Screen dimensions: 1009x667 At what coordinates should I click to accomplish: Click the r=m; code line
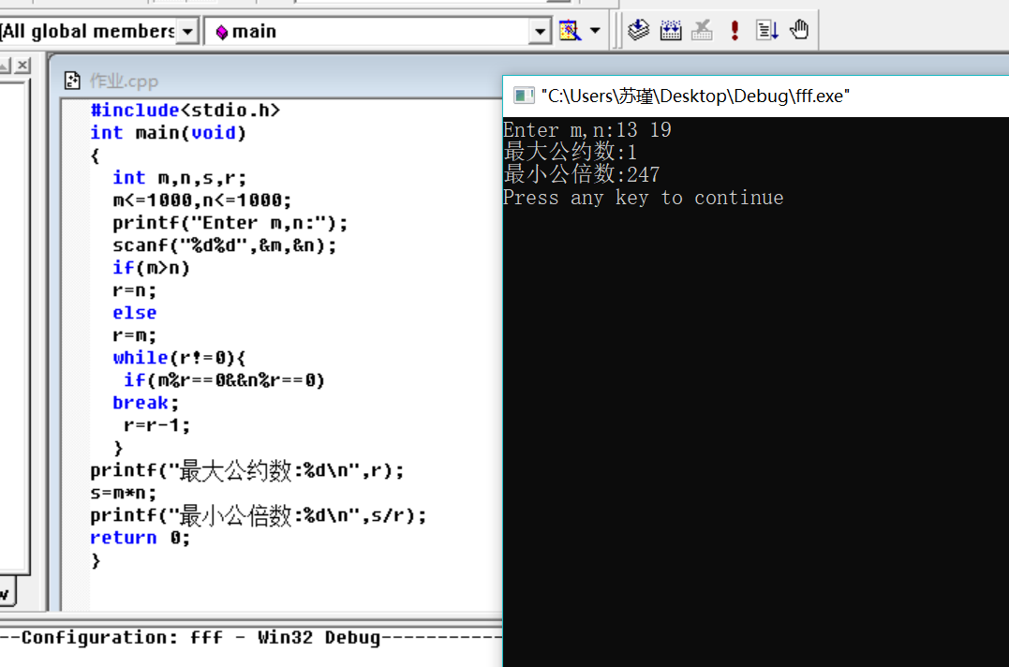point(135,335)
